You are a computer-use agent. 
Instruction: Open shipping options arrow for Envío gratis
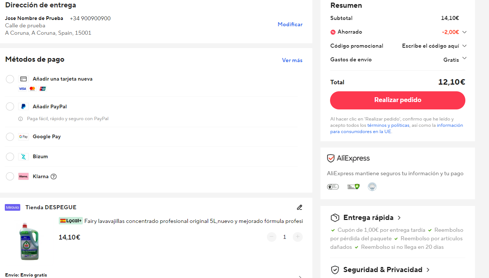click(x=300, y=277)
